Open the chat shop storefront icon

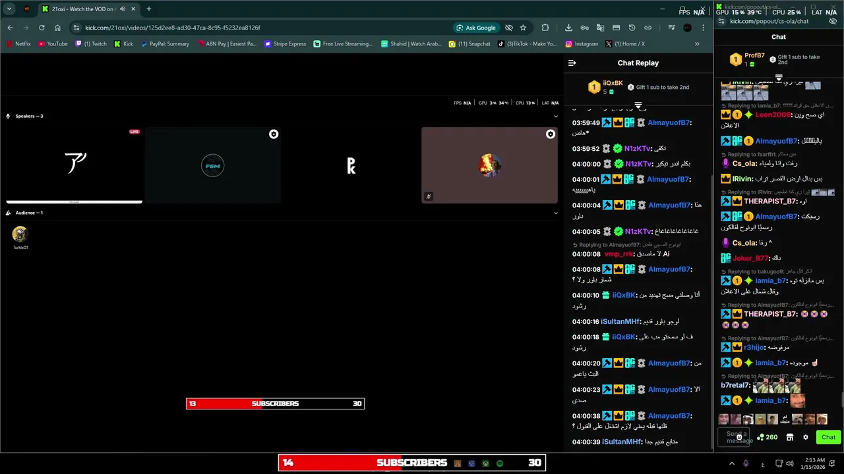tap(789, 437)
